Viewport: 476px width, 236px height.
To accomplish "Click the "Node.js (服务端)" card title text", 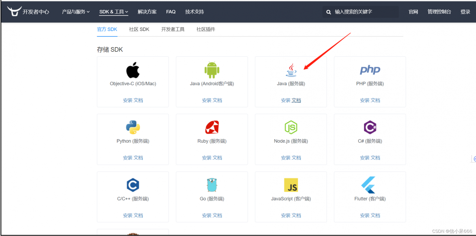I will pos(291,141).
